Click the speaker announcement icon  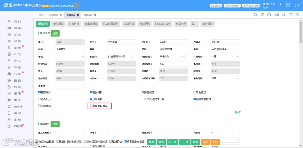pos(277,15)
